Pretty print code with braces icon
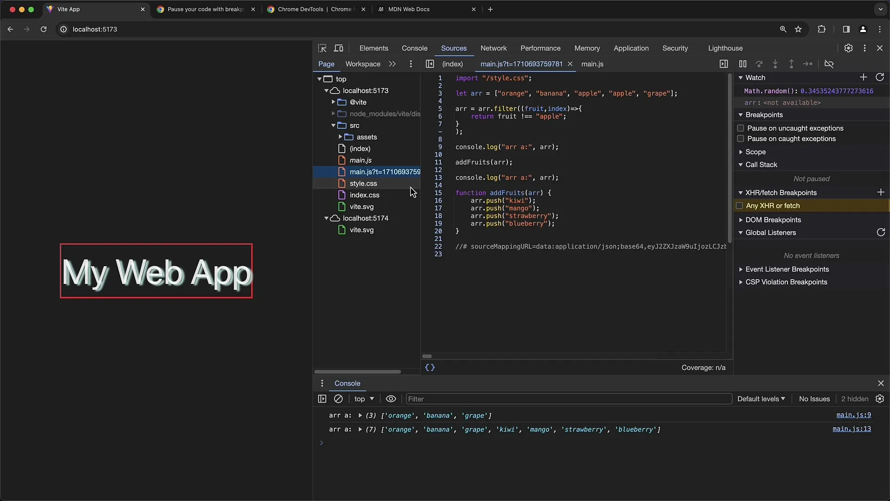890x501 pixels. tap(430, 367)
